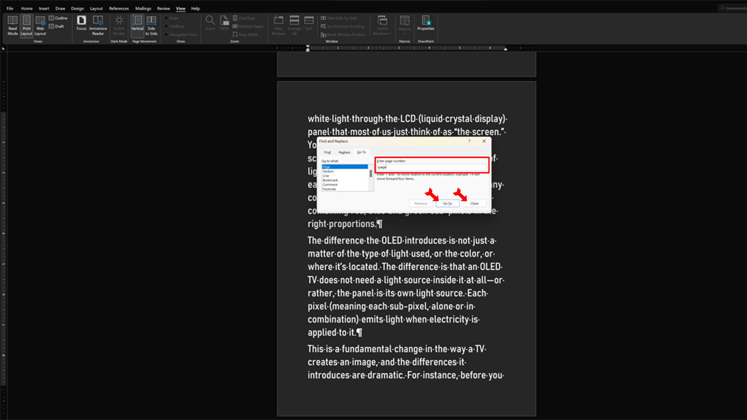Screen dimensions: 747x420
Task: Switch to the Find tab in dialog
Action: tap(327, 152)
